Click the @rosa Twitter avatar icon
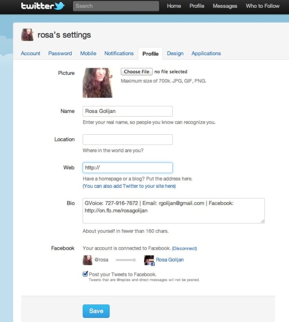Image resolution: width=289 pixels, height=322 pixels. tap(87, 260)
